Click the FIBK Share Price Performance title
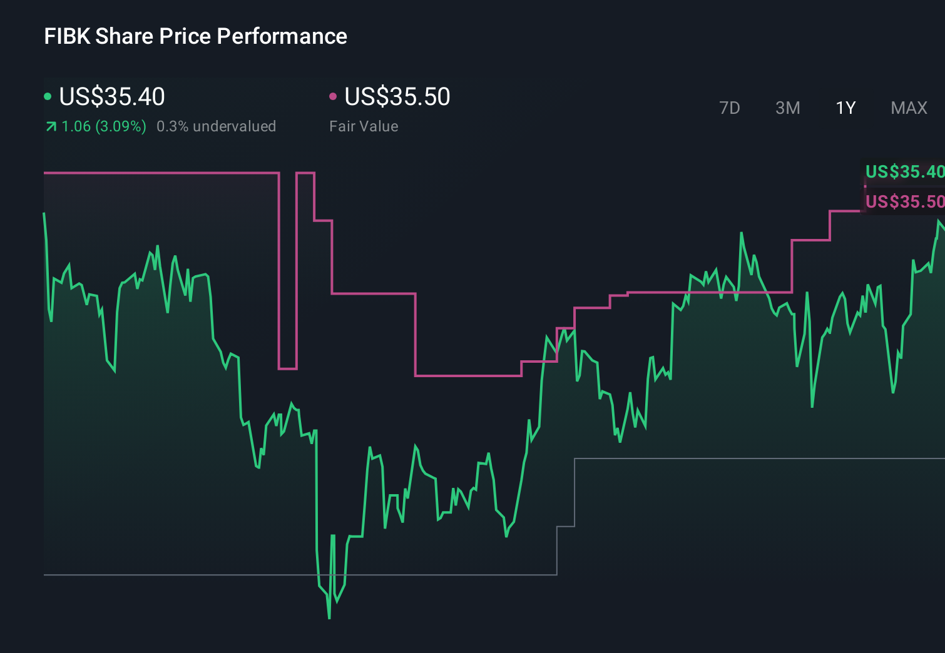The width and height of the screenshot is (945, 653). pyautogui.click(x=195, y=36)
